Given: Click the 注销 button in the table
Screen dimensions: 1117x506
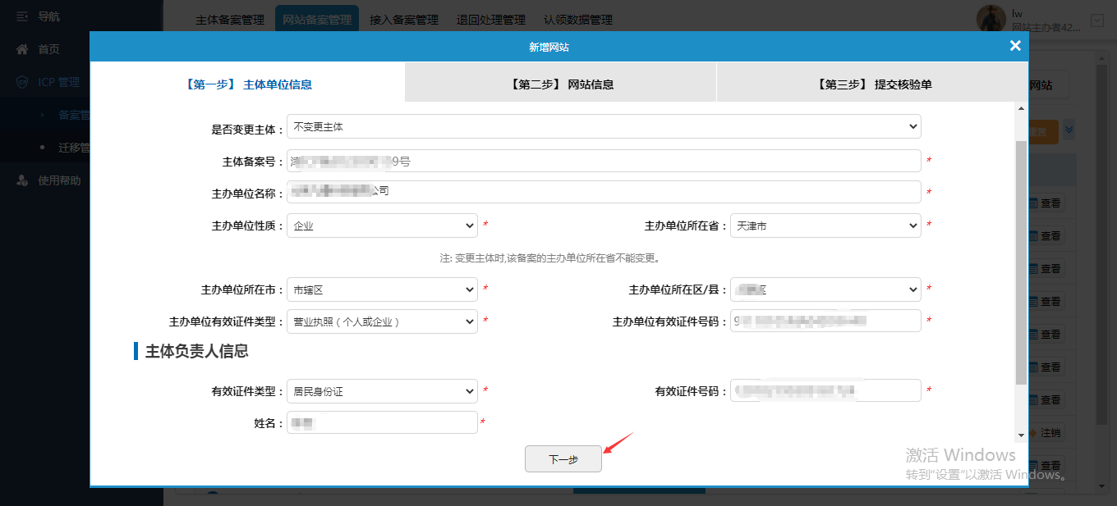Looking at the screenshot, I should pyautogui.click(x=1045, y=432).
